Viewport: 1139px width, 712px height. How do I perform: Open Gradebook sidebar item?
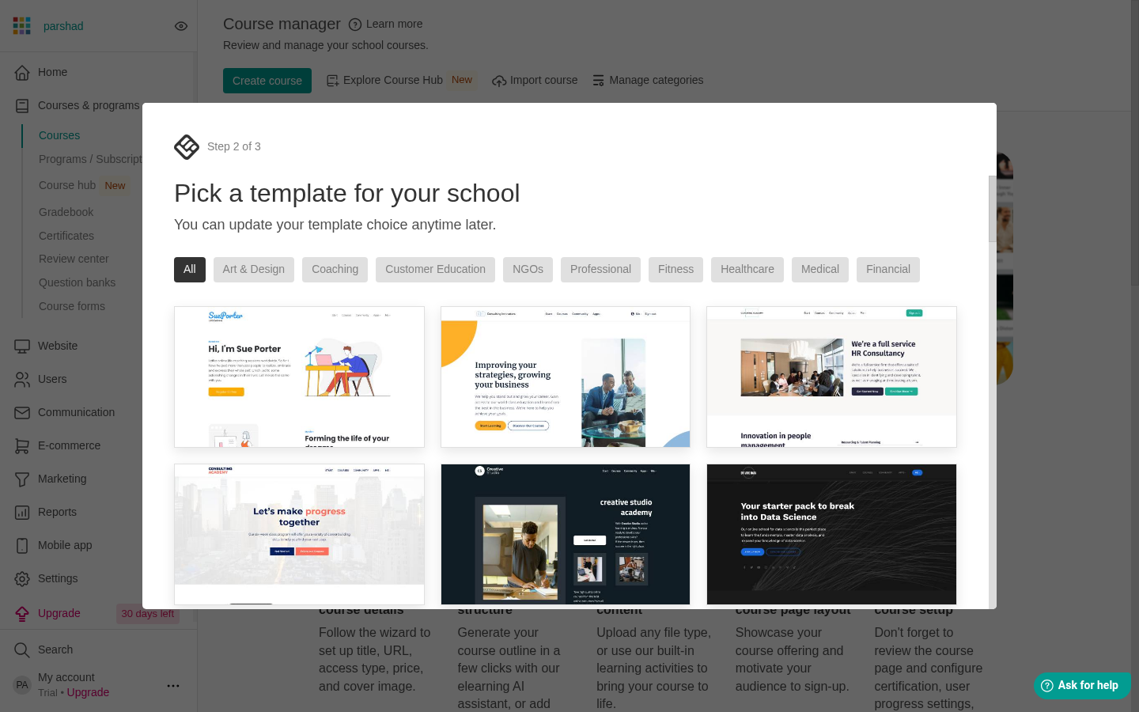[x=66, y=212]
